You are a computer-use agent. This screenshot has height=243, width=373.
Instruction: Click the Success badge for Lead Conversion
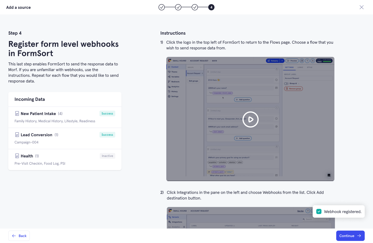click(107, 135)
